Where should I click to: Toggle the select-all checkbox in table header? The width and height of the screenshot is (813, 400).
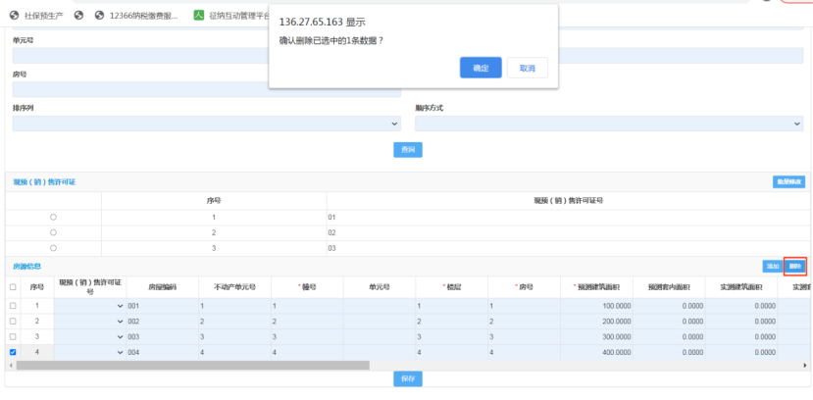pos(13,287)
